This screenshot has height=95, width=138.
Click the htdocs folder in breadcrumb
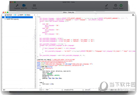(x=28, y=15)
